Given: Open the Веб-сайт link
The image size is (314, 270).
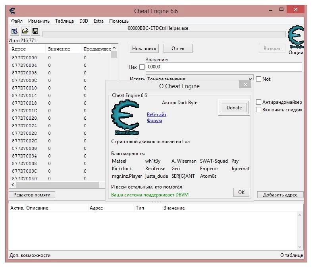Looking at the screenshot, I should [156, 115].
